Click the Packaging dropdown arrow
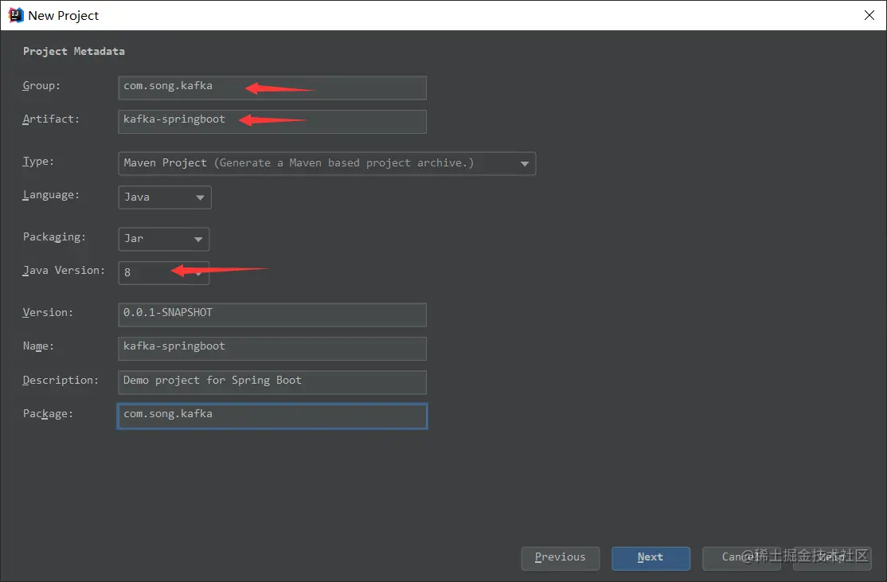Viewport: 887px width, 582px height. (x=198, y=239)
